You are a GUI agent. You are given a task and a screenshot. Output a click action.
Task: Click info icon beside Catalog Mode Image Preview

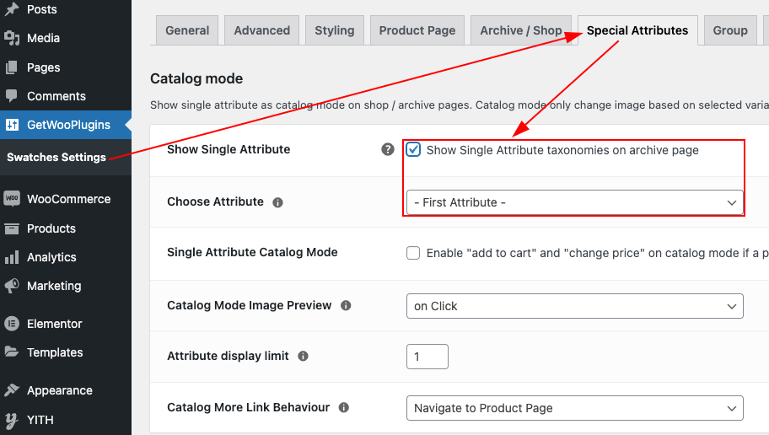(x=346, y=305)
